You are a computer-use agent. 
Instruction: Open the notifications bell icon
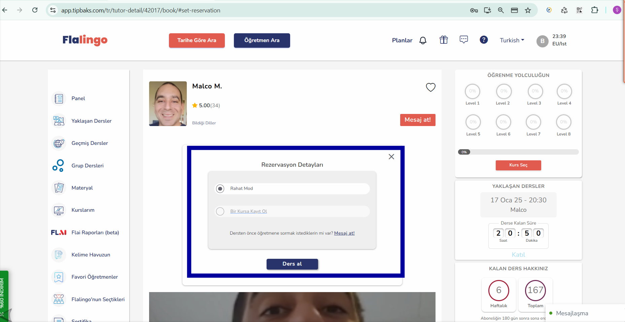coord(423,40)
